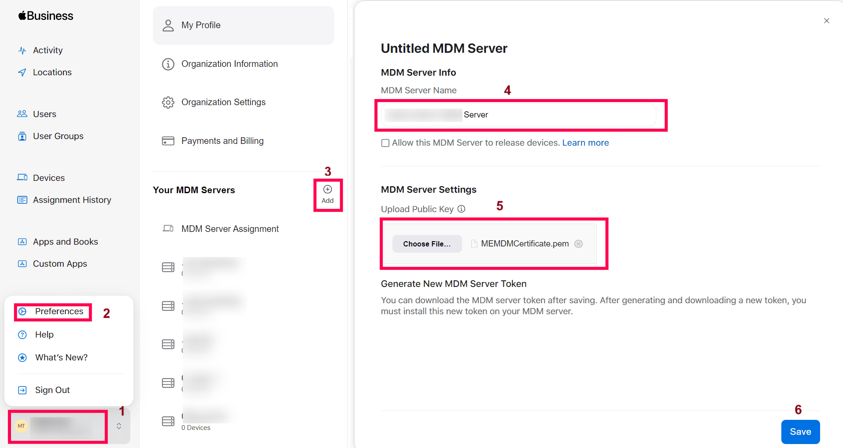This screenshot has width=843, height=448.
Task: Click the Payments and Billing card icon
Action: (168, 141)
